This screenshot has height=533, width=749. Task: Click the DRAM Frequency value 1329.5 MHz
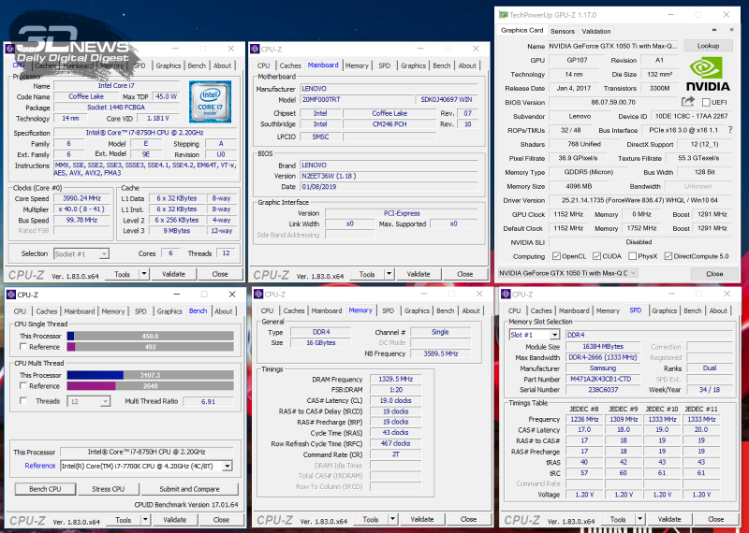pyautogui.click(x=395, y=379)
